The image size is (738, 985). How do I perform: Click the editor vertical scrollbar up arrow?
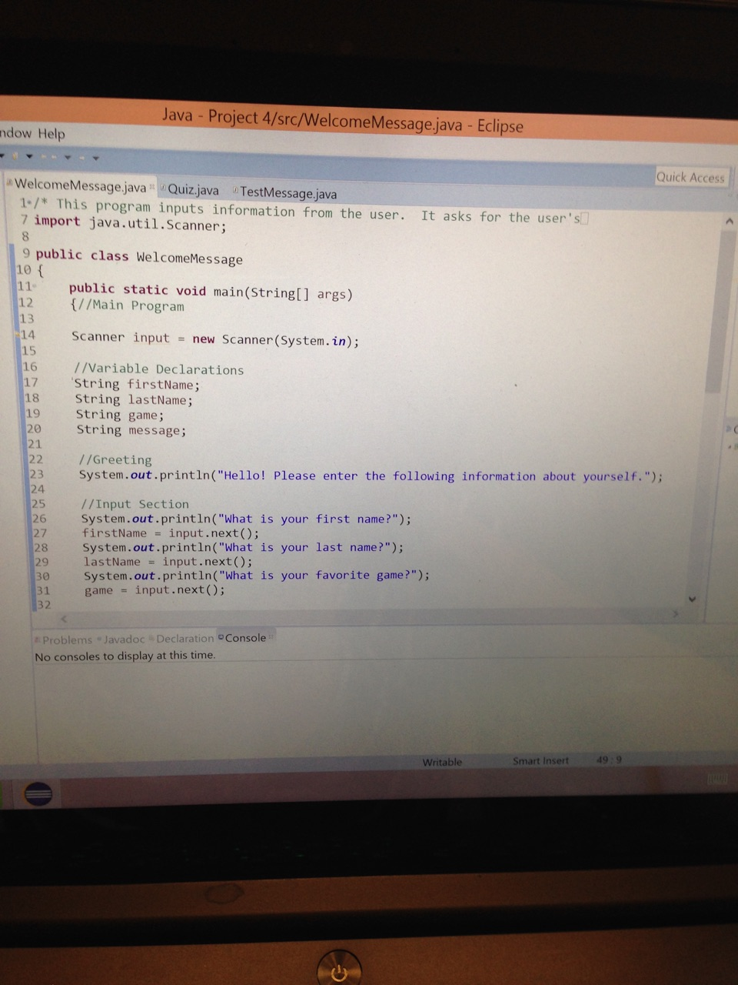pyautogui.click(x=728, y=221)
